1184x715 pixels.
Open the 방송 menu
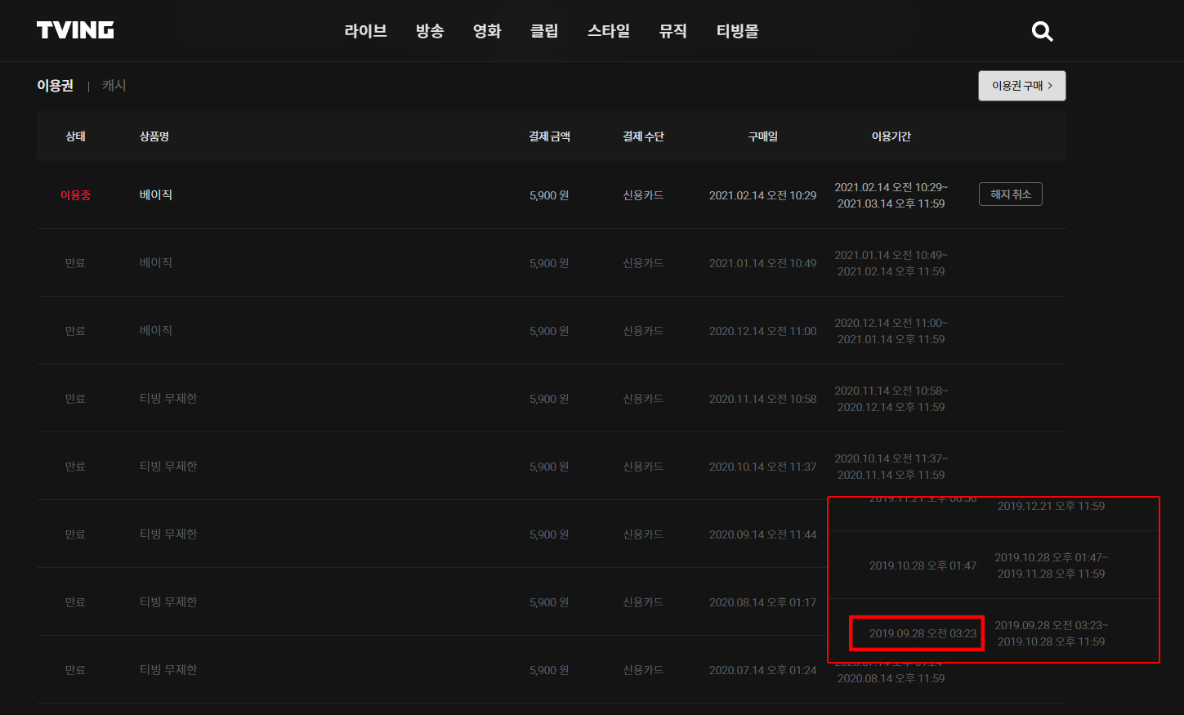click(430, 31)
